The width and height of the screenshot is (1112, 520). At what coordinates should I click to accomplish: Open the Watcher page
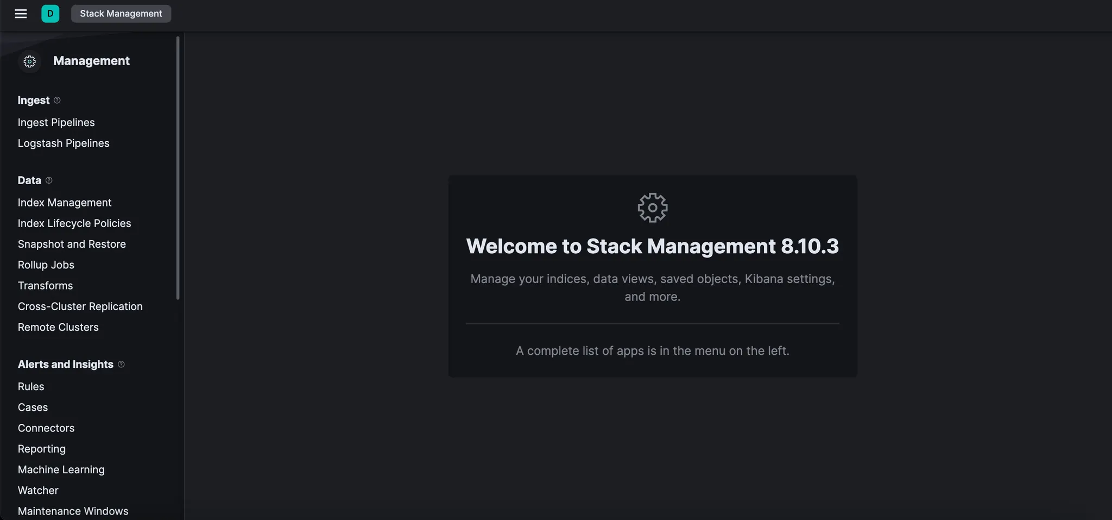tap(38, 491)
